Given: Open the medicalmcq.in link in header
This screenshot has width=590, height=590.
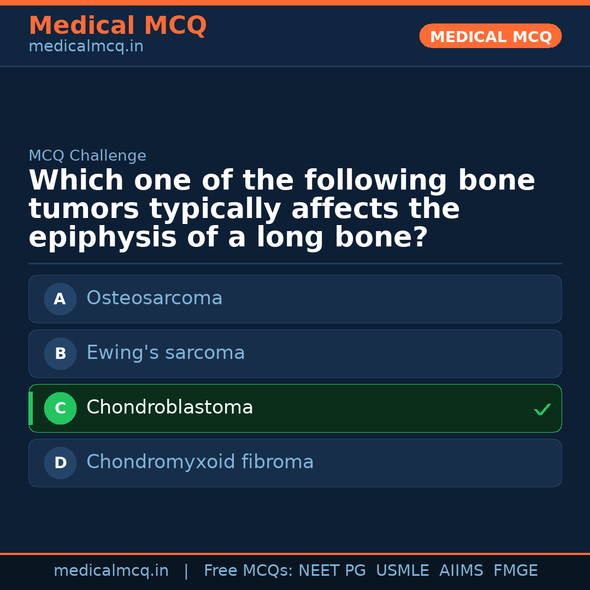Looking at the screenshot, I should (86, 47).
